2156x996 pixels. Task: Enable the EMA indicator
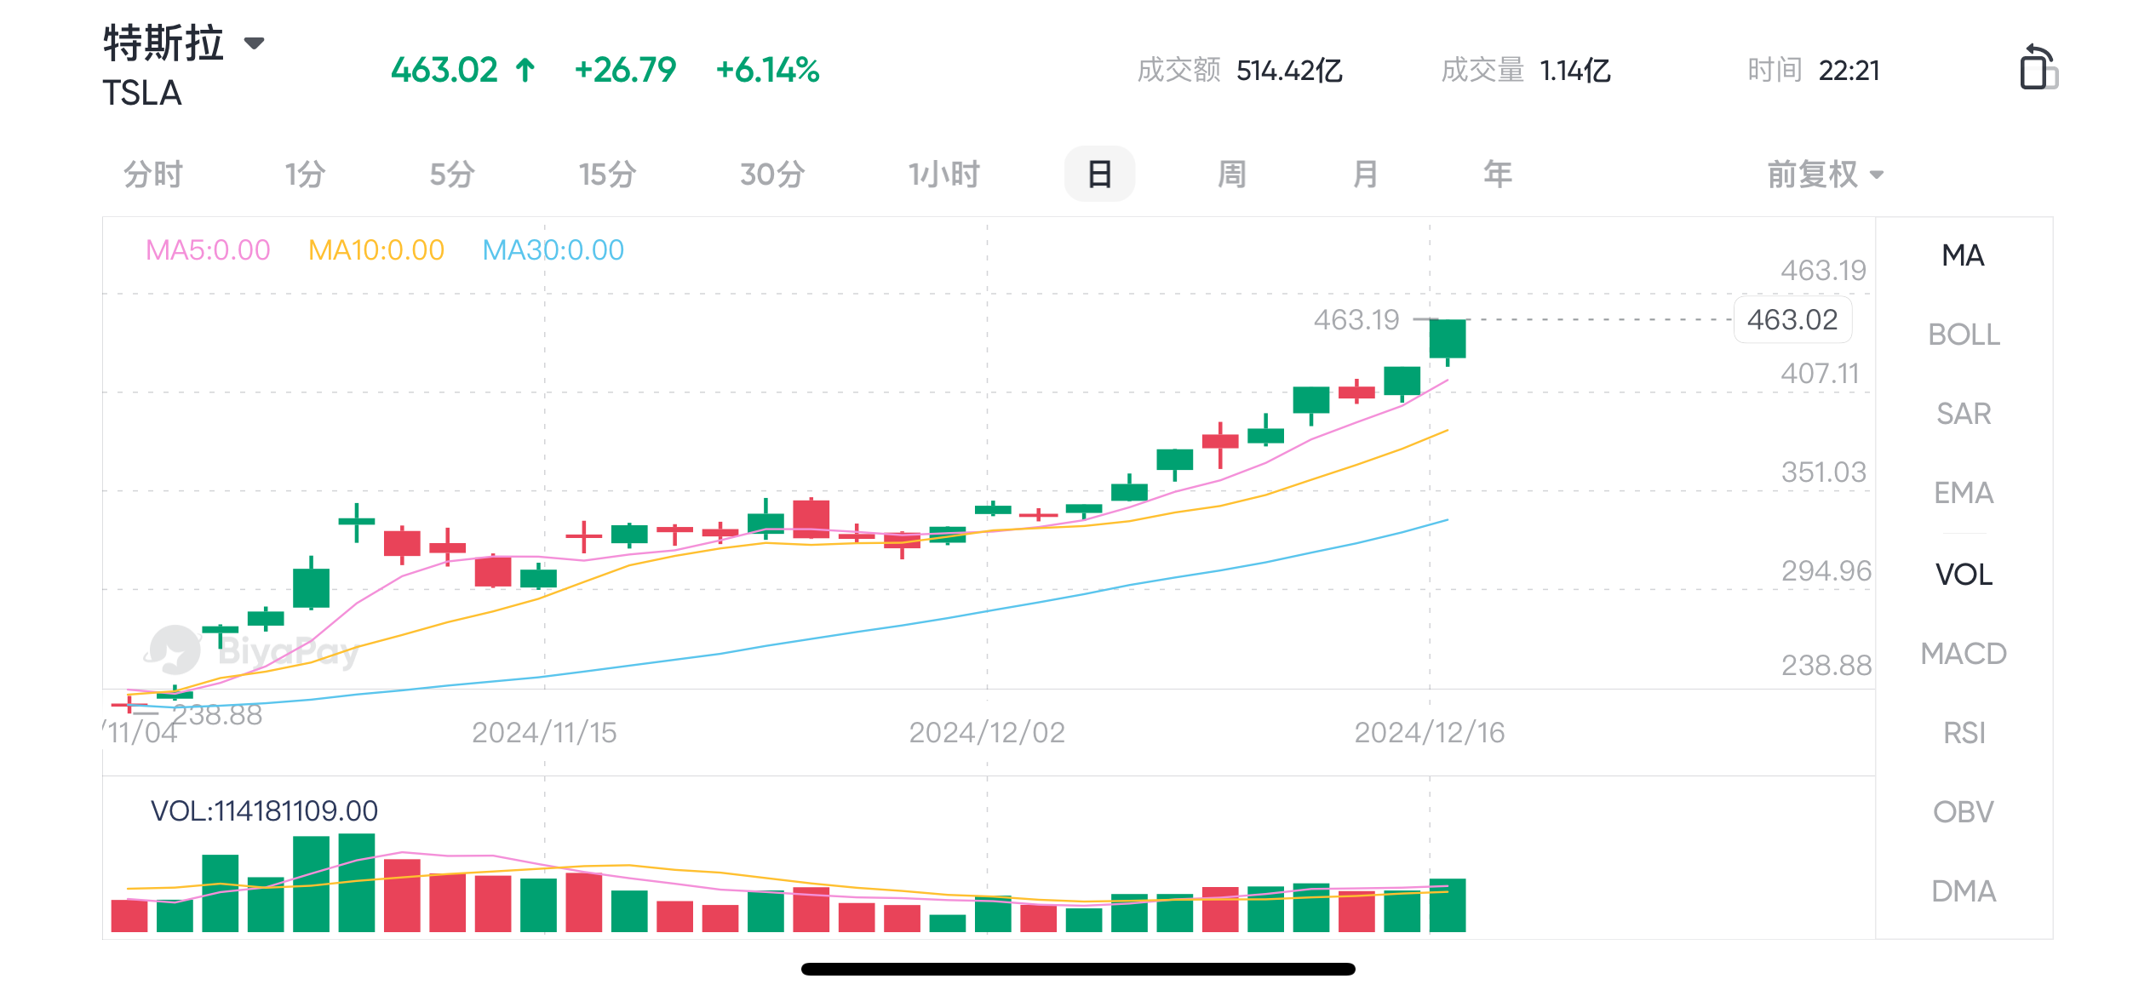pyautogui.click(x=1964, y=493)
